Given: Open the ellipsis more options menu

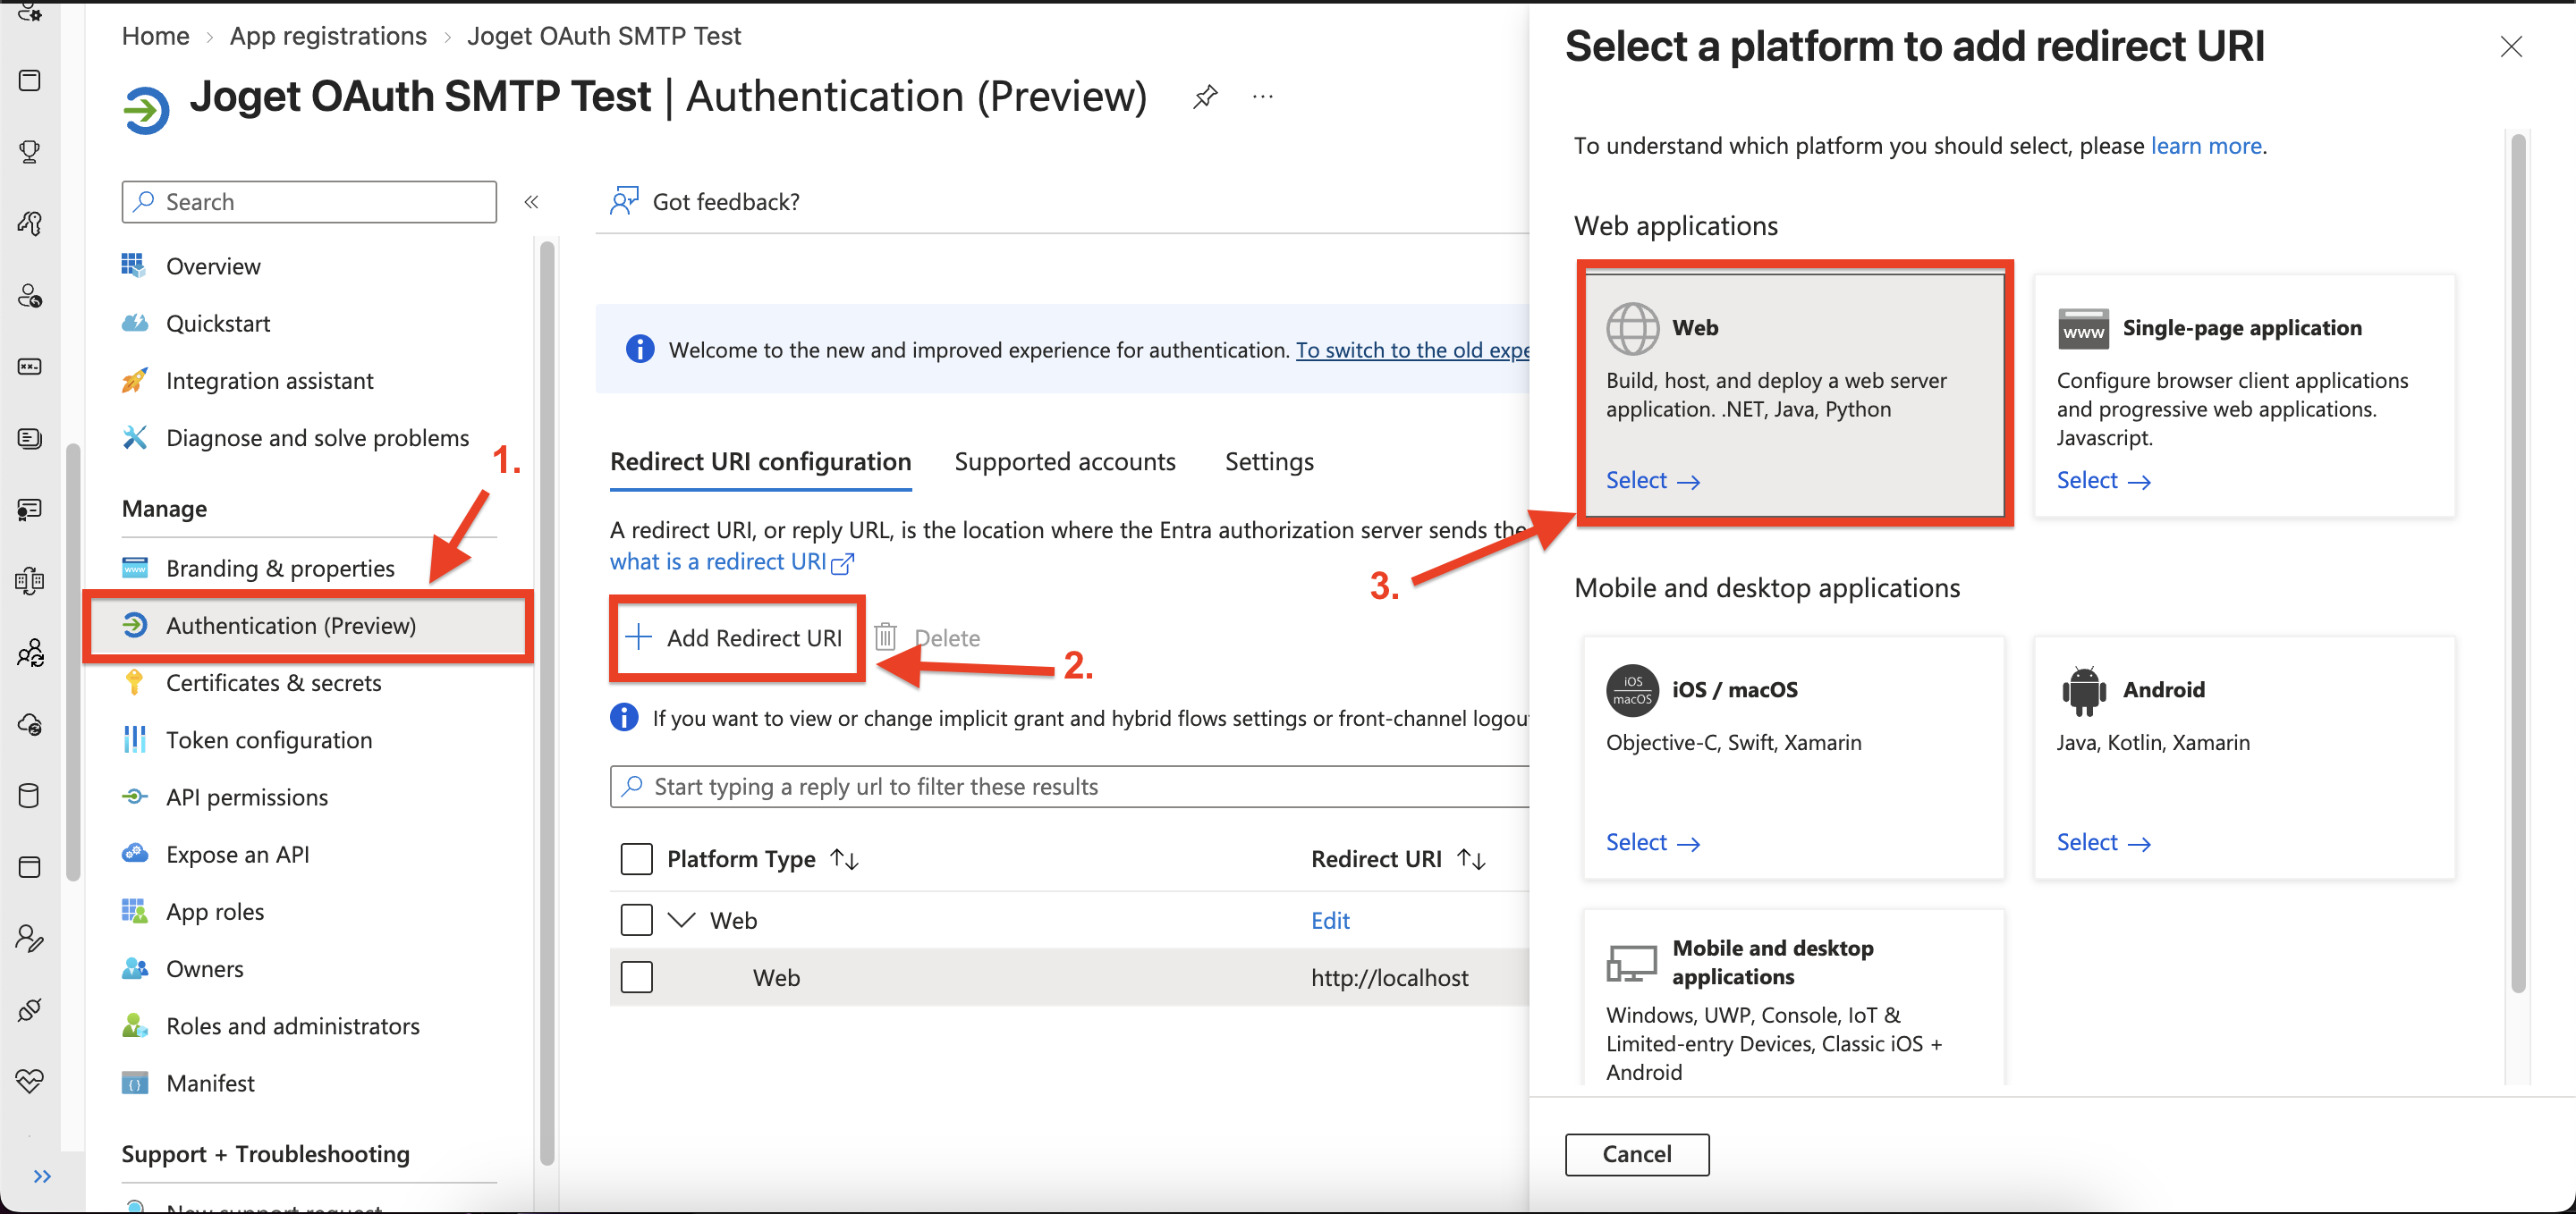Looking at the screenshot, I should [1263, 97].
